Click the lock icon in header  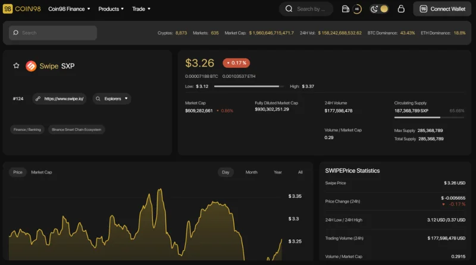pyautogui.click(x=401, y=9)
